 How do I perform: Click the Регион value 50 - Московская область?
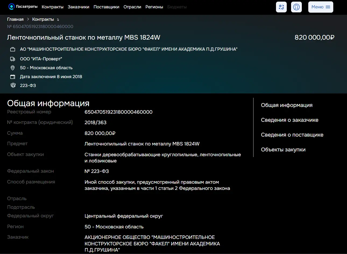(x=114, y=227)
